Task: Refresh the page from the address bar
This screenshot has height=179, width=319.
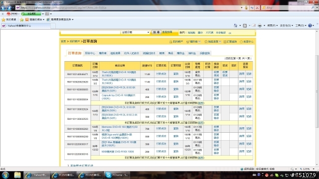Action: pyautogui.click(x=252, y=8)
